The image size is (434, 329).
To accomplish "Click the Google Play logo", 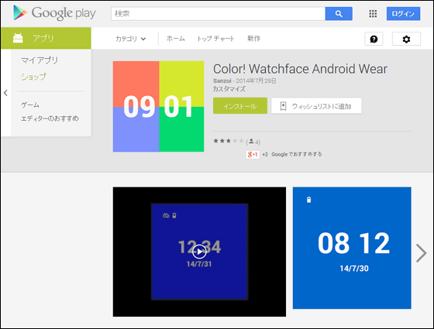I will [54, 13].
